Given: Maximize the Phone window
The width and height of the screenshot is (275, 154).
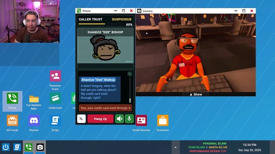Looking at the screenshot, I should tap(123, 11).
